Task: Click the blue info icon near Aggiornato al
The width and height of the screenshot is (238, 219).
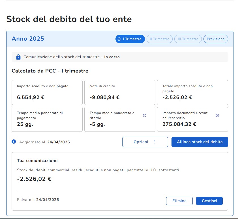Action: 14,142
